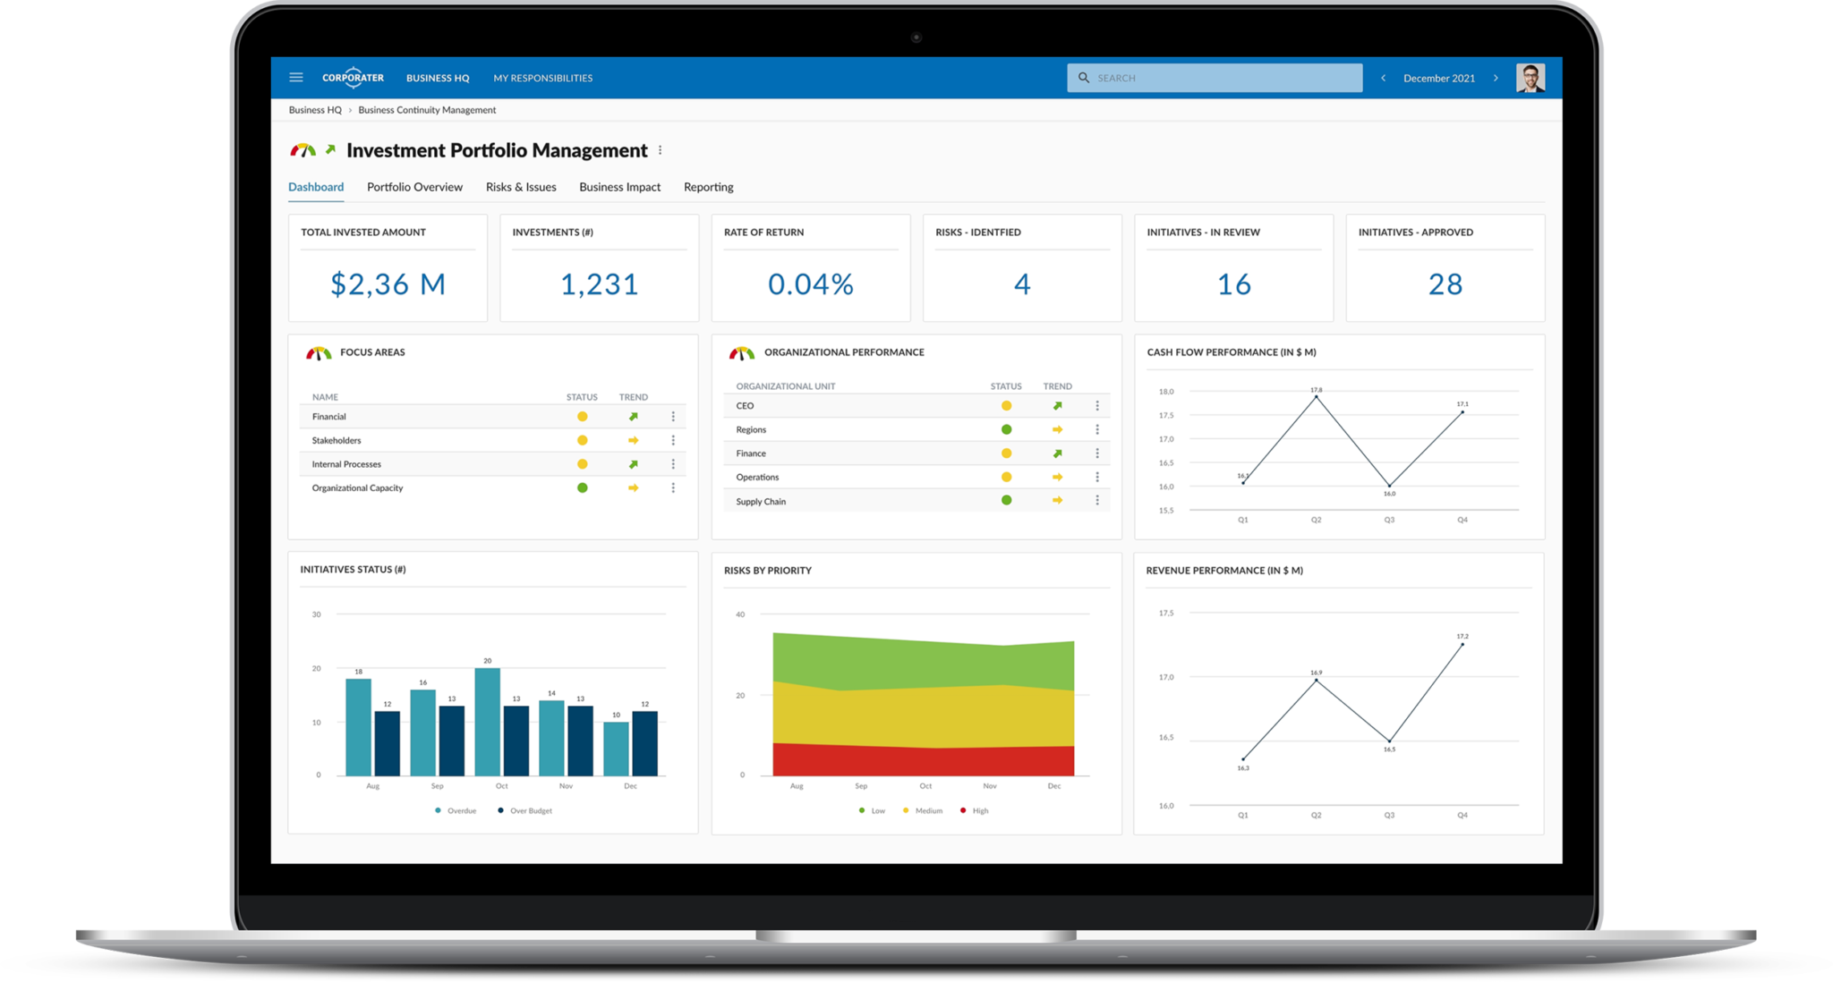Image resolution: width=1833 pixels, height=982 pixels.
Task: Open the hamburger navigation menu
Action: tap(296, 77)
